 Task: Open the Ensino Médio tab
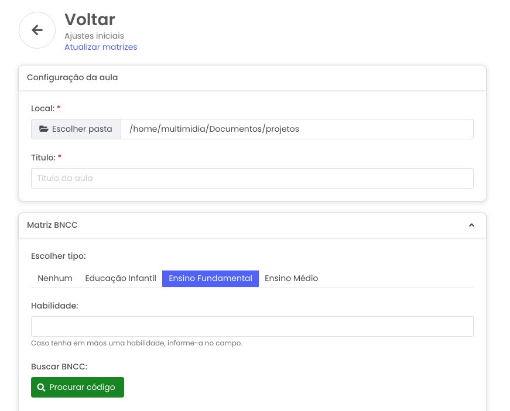tap(291, 278)
